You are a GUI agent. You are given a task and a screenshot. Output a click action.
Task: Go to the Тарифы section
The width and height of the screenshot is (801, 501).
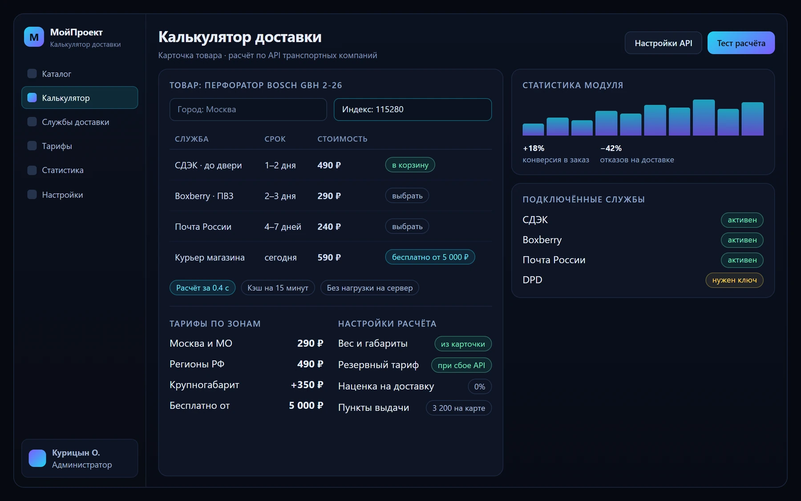point(80,146)
